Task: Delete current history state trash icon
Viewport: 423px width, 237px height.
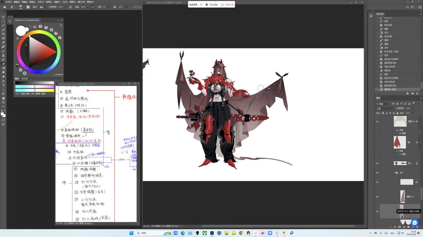Action: (417, 93)
